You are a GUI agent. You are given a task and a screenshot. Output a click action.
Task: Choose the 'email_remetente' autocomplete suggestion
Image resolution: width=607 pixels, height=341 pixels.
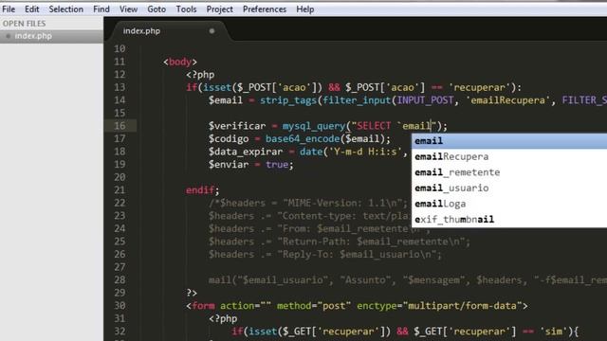click(x=509, y=172)
